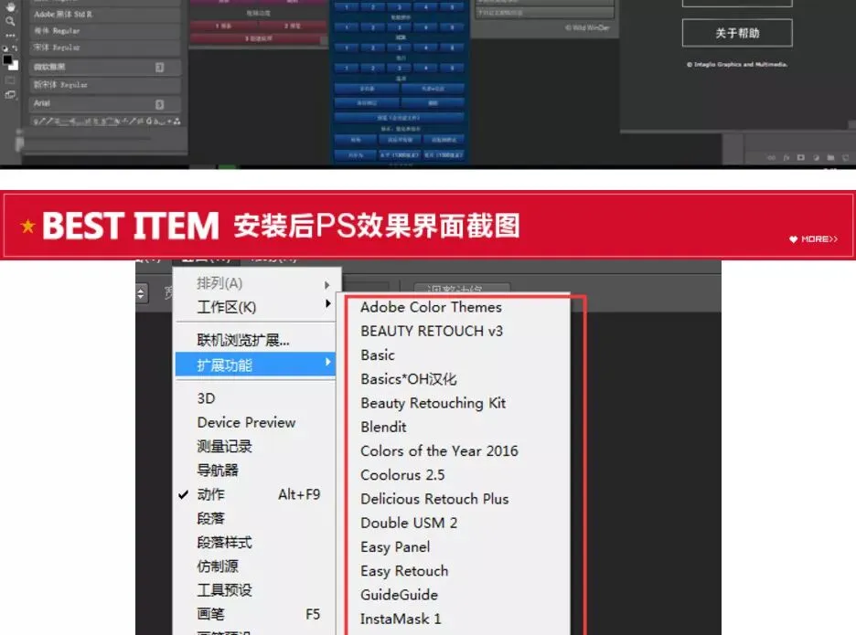856x635 pixels.
Task: Create new adjustment layer half-circle icon
Action: (x=816, y=158)
